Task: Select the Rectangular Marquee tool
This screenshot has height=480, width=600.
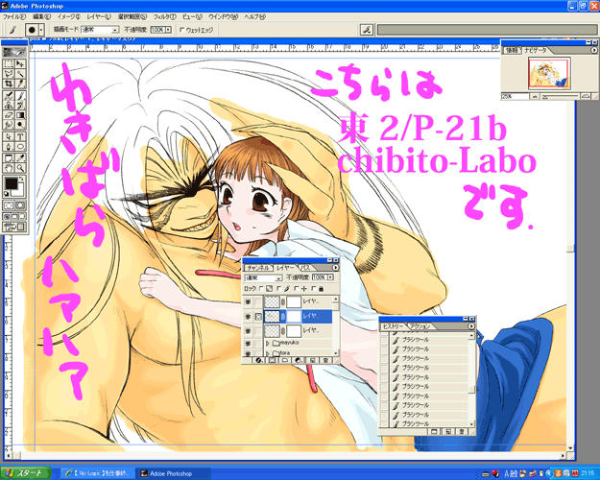Action: [x=9, y=63]
